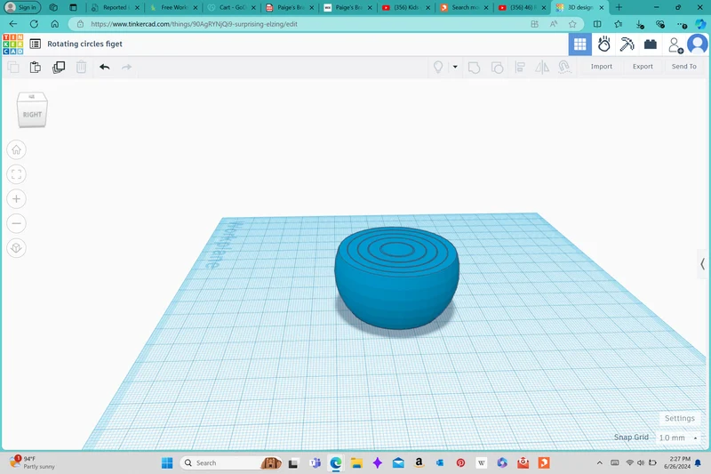This screenshot has width=711, height=474.
Task: Open the weather widget 94°F Partly sunny
Action: click(x=33, y=462)
